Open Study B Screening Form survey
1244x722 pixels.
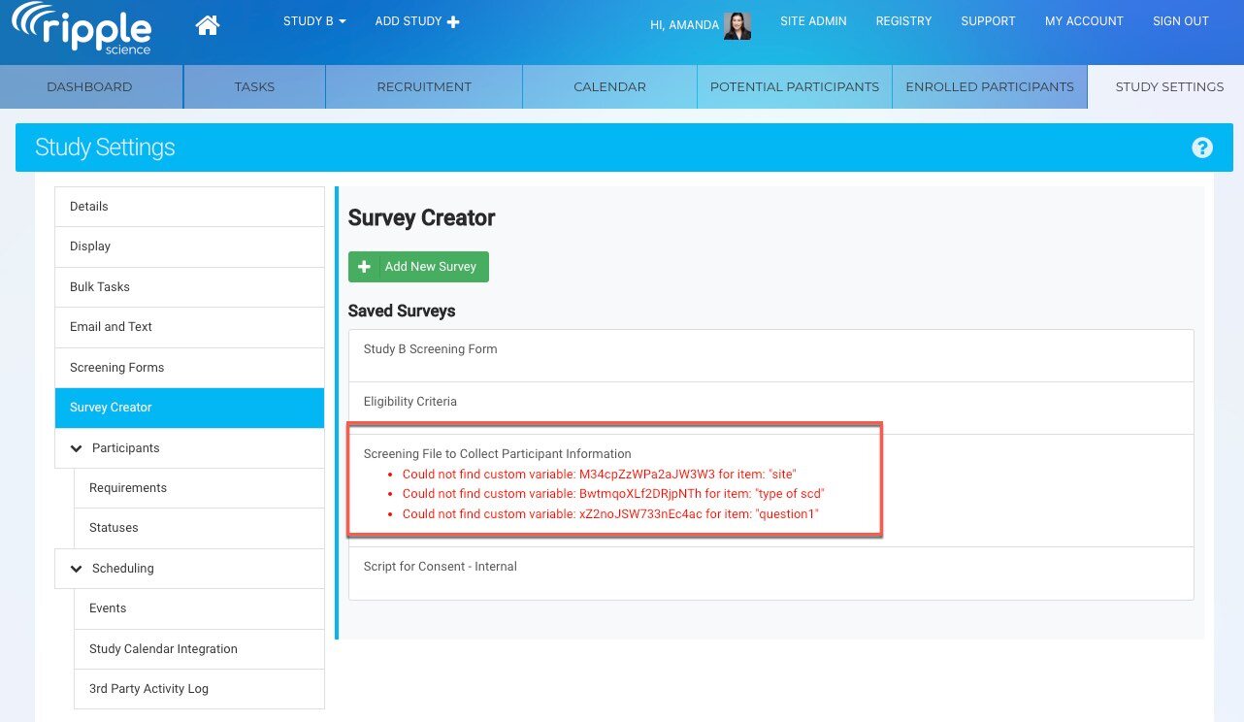coord(430,349)
